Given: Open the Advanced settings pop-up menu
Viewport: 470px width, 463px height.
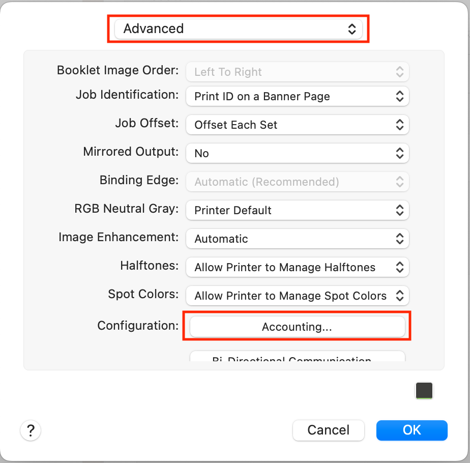Looking at the screenshot, I should (238, 29).
